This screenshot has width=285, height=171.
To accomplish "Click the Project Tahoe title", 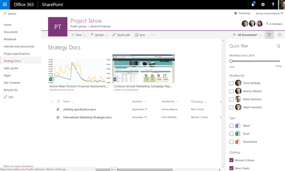I will click(x=86, y=21).
